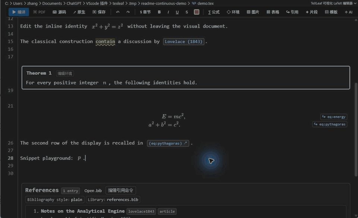Image resolution: width=358 pixels, height=218 pixels.
Task: Click Library: references.bib chip
Action: pyautogui.click(x=113, y=200)
